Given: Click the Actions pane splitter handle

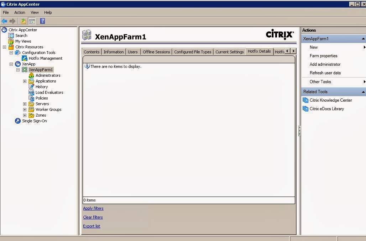Looking at the screenshot, I should click(x=299, y=131).
